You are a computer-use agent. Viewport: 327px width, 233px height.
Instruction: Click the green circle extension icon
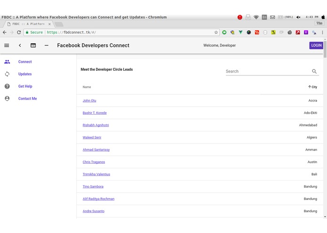coord(224,33)
